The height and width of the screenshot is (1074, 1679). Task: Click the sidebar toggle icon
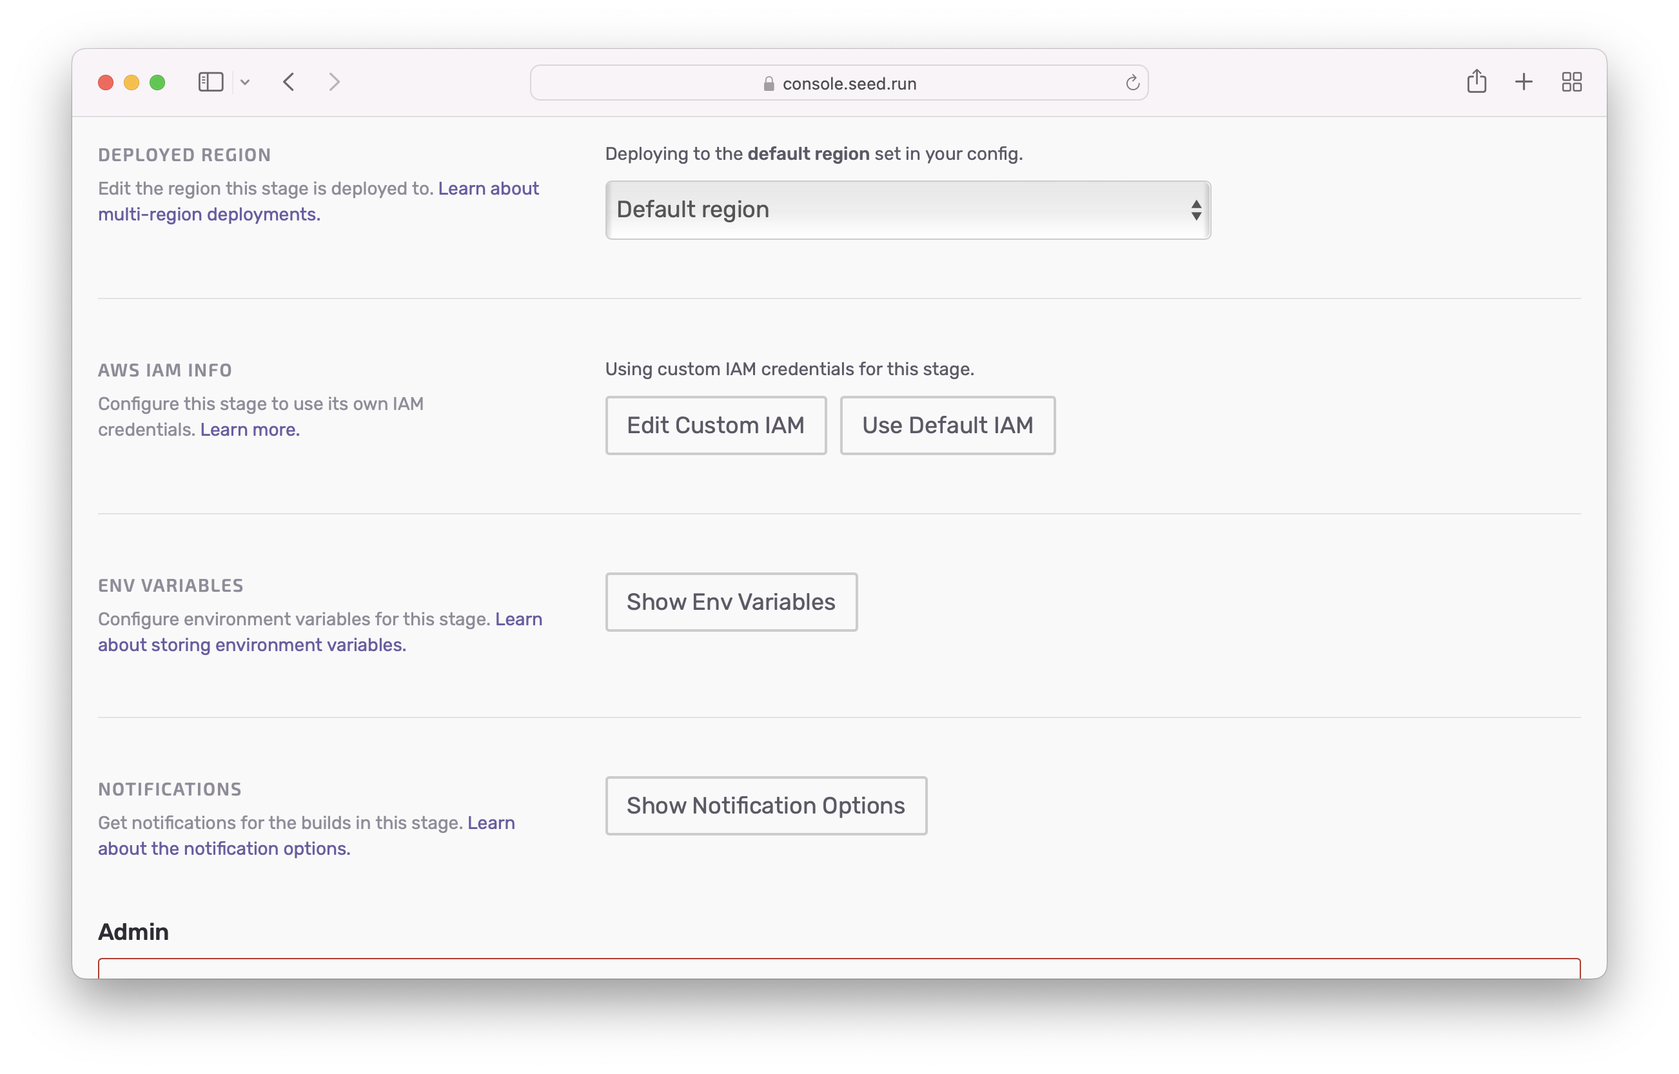pos(210,82)
